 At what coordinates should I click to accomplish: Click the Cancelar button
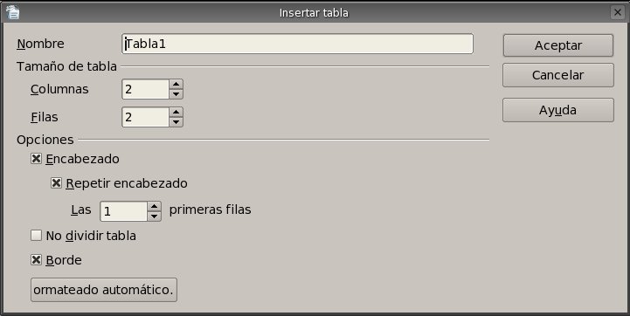pyautogui.click(x=558, y=75)
